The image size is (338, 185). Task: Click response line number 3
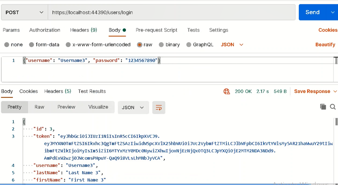[13, 136]
